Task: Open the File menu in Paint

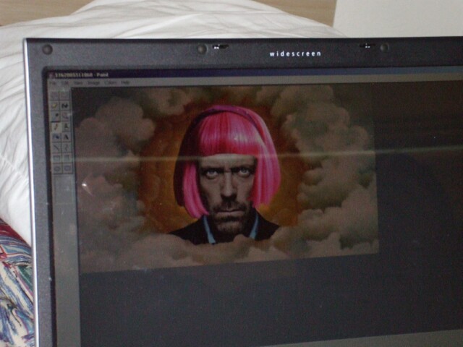Action: [x=53, y=83]
